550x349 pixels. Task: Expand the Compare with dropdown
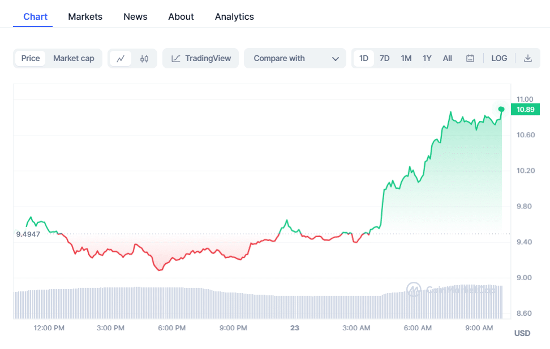[295, 58]
